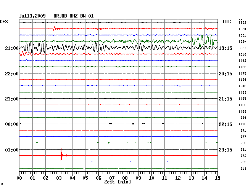
Task: Pick the DC value "977"
Action: [x=243, y=137]
